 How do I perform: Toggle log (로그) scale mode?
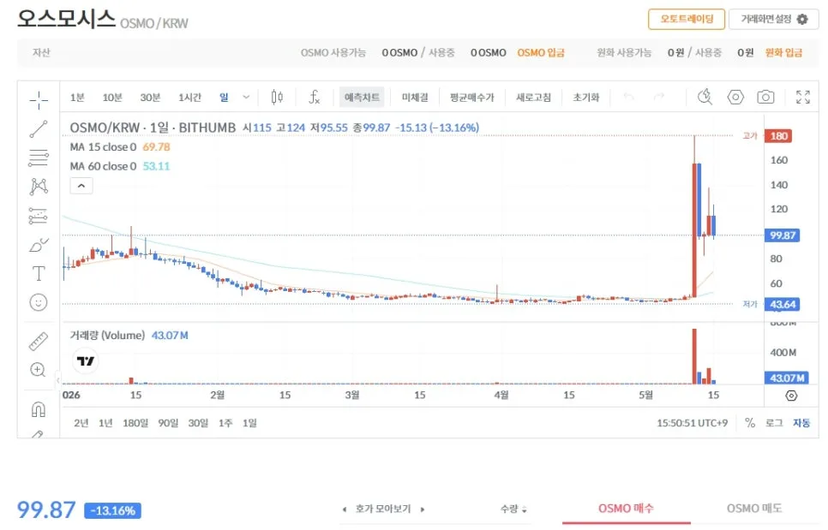(774, 423)
